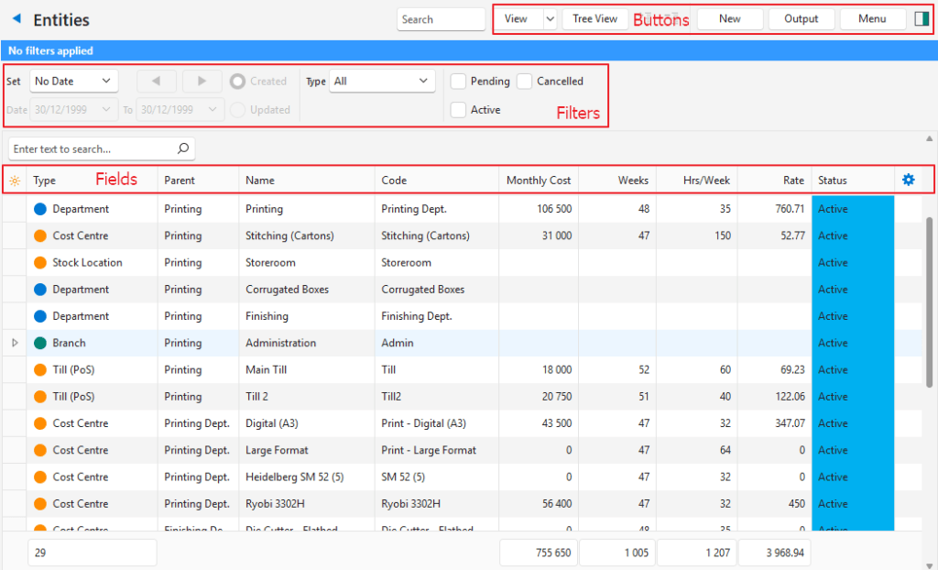The image size is (938, 570).
Task: Select the Updated radio button
Action: (x=237, y=110)
